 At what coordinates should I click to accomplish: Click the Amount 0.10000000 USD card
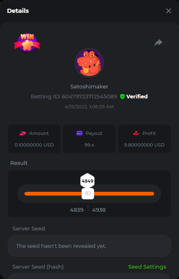(x=34, y=139)
